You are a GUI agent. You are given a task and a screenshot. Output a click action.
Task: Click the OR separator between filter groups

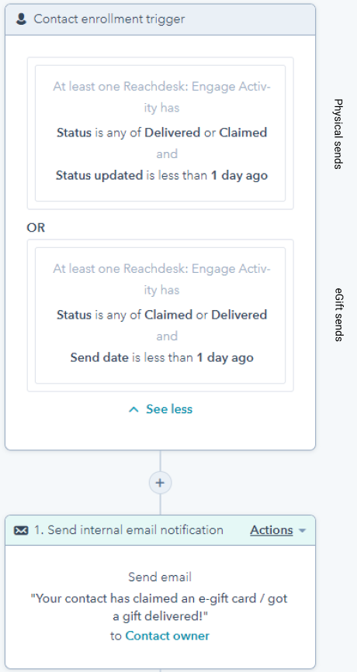pyautogui.click(x=36, y=228)
